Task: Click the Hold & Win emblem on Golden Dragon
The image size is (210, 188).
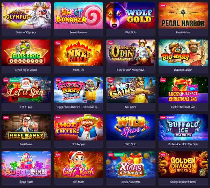Action: 202,172
